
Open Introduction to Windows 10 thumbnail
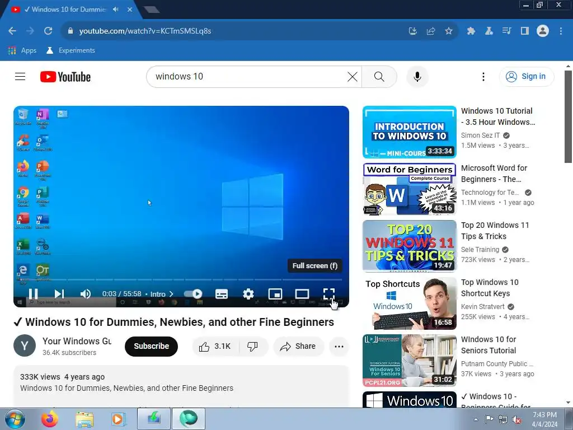pyautogui.click(x=409, y=132)
